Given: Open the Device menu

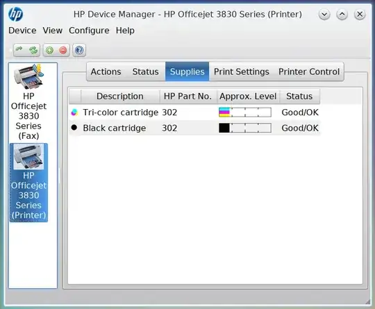Looking at the screenshot, I should [x=22, y=31].
